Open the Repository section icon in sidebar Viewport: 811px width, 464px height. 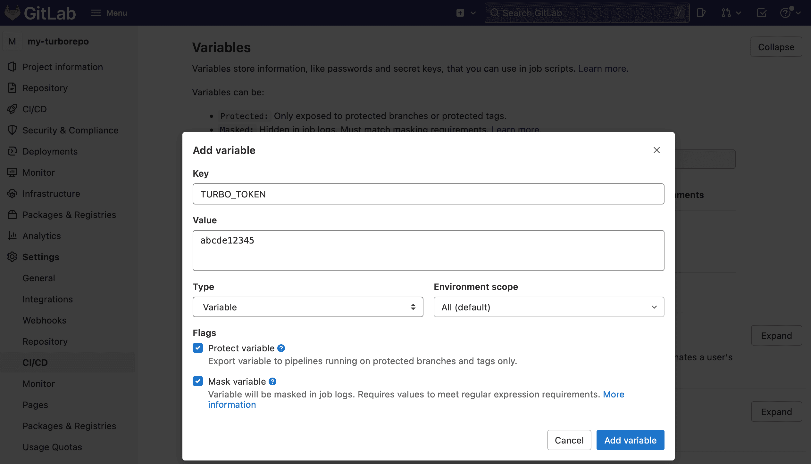[12, 88]
